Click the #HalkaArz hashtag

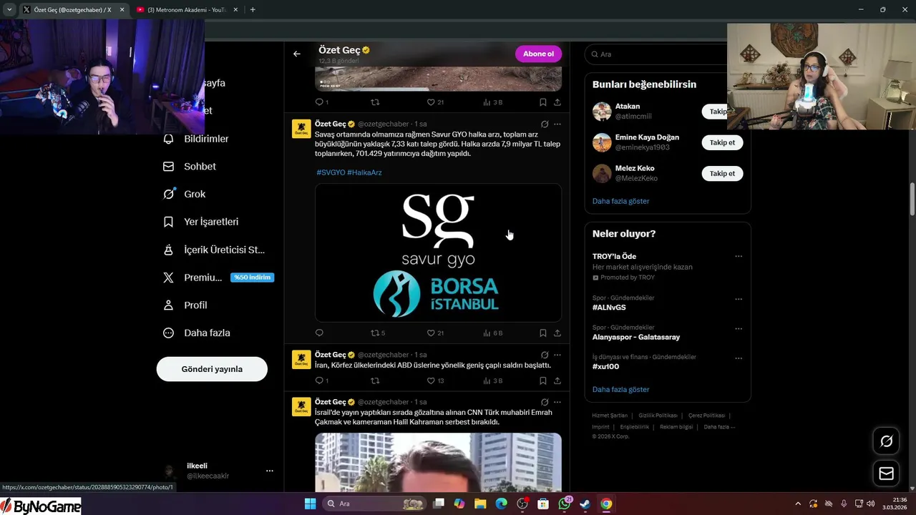[x=364, y=172]
